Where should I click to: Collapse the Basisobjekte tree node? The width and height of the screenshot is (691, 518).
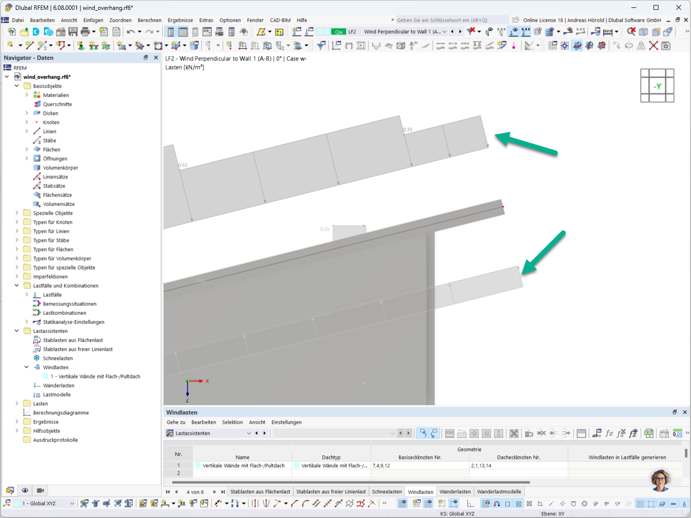coord(17,86)
